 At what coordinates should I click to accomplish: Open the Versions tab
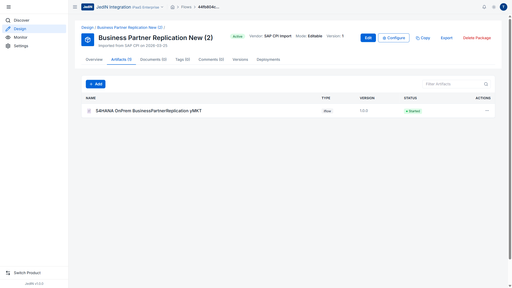(x=240, y=59)
